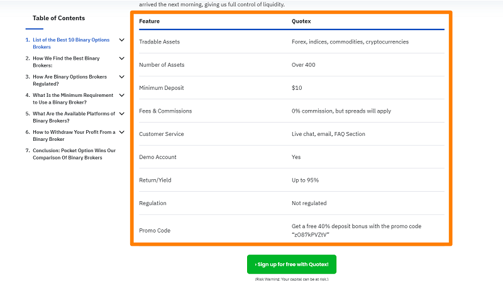The image size is (503, 281).
Task: Click the Feature column header
Action: 149,21
